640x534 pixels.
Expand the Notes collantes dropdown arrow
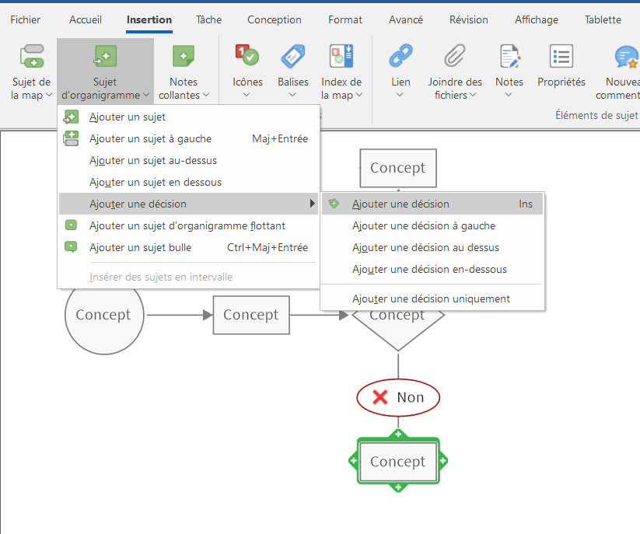tap(206, 96)
